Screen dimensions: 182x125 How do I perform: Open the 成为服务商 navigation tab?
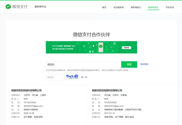click(x=118, y=7)
